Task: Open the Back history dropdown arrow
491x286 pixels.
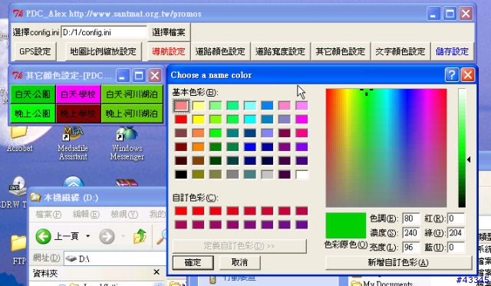Action: (x=88, y=236)
